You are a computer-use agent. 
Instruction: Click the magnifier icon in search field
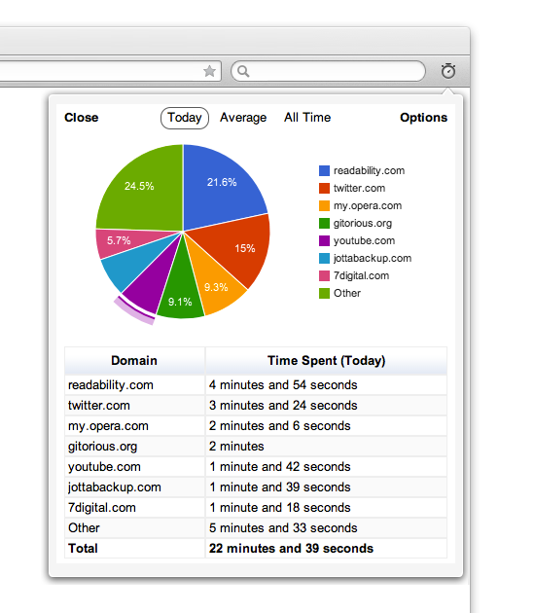[x=243, y=71]
